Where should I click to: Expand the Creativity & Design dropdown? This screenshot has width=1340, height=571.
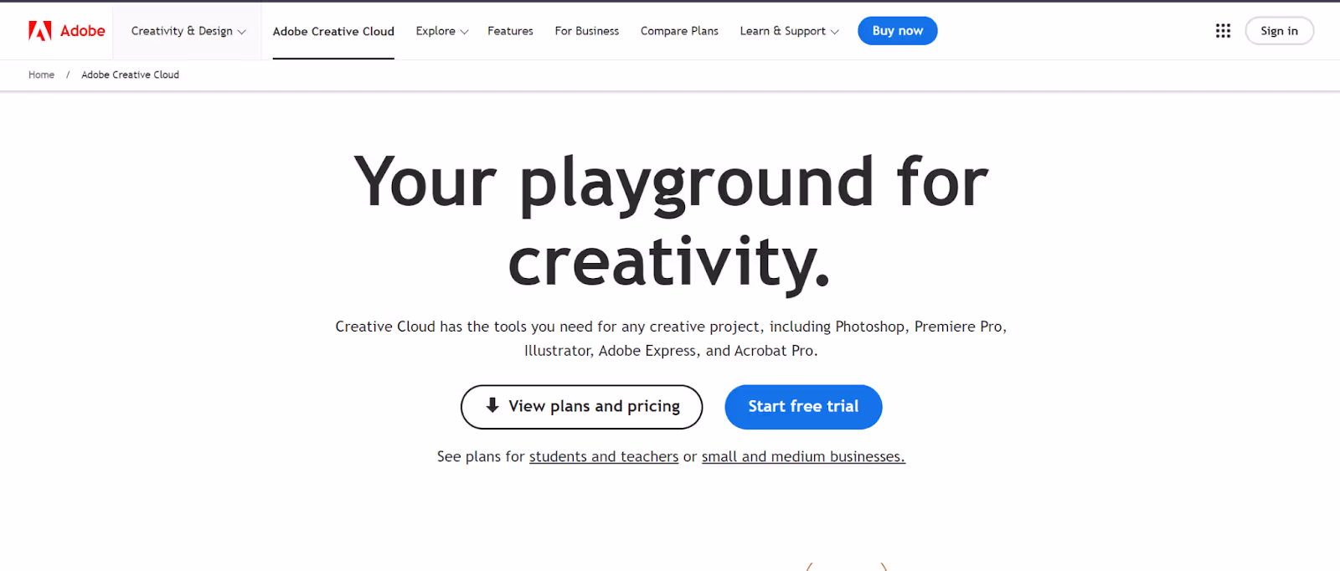coord(188,31)
